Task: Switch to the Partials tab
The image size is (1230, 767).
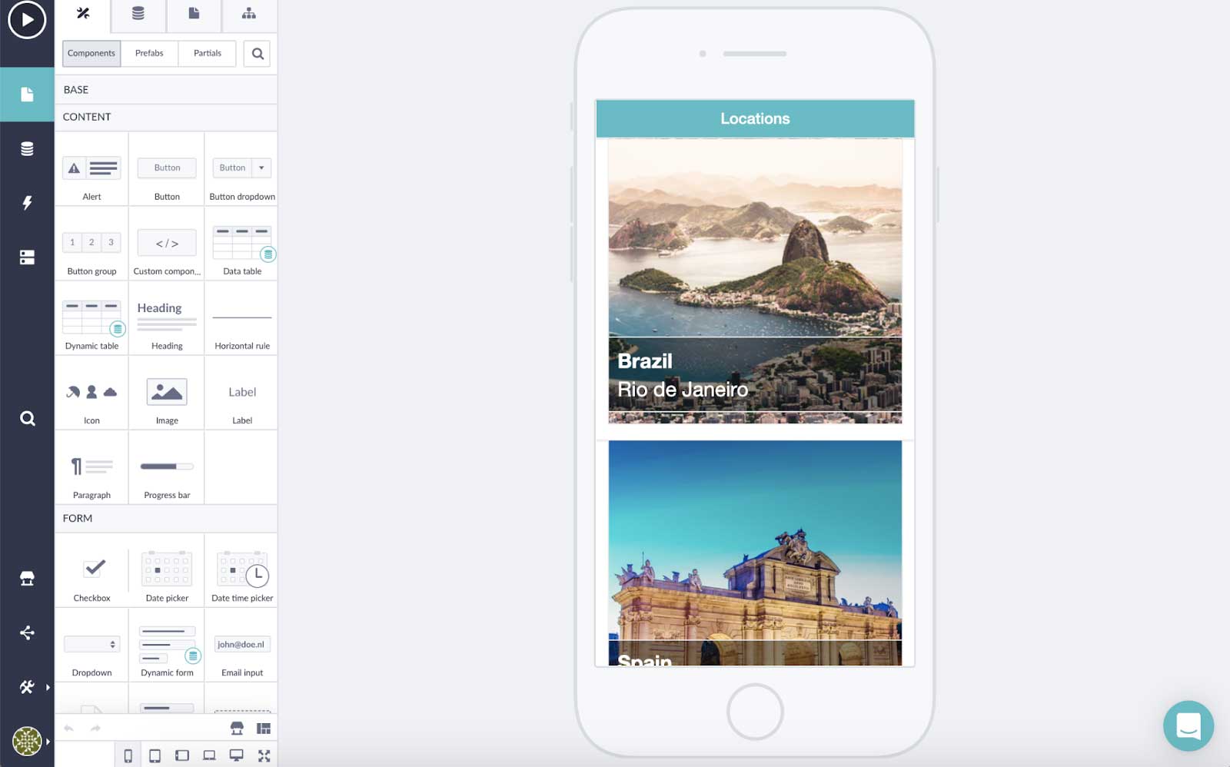Action: [208, 53]
